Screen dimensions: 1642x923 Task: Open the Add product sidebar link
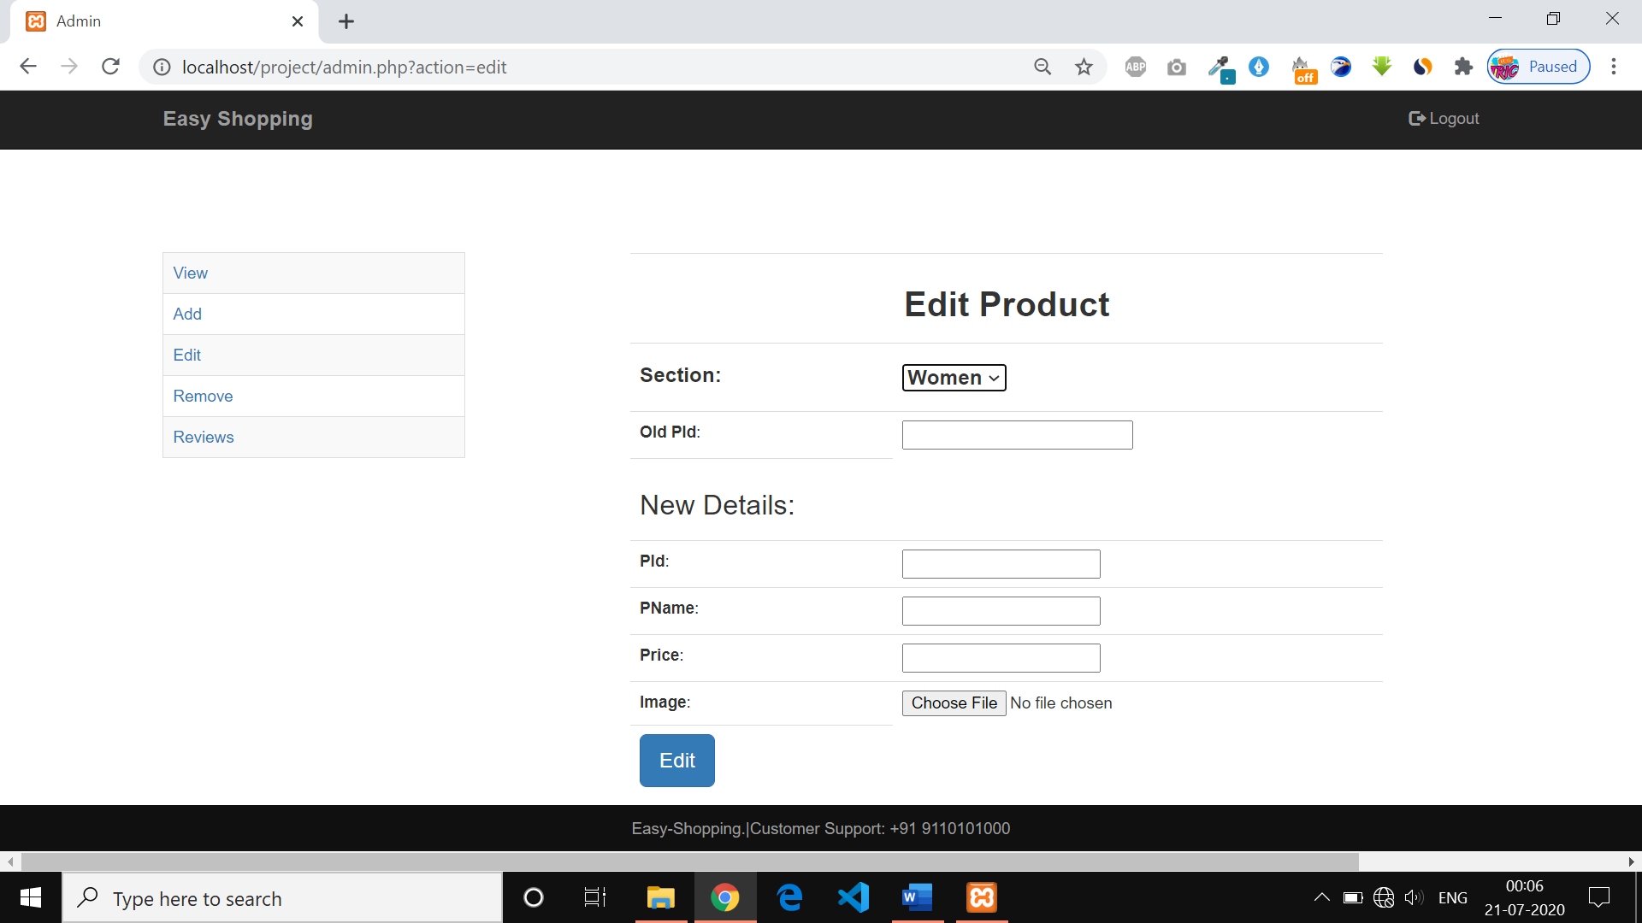click(x=187, y=314)
